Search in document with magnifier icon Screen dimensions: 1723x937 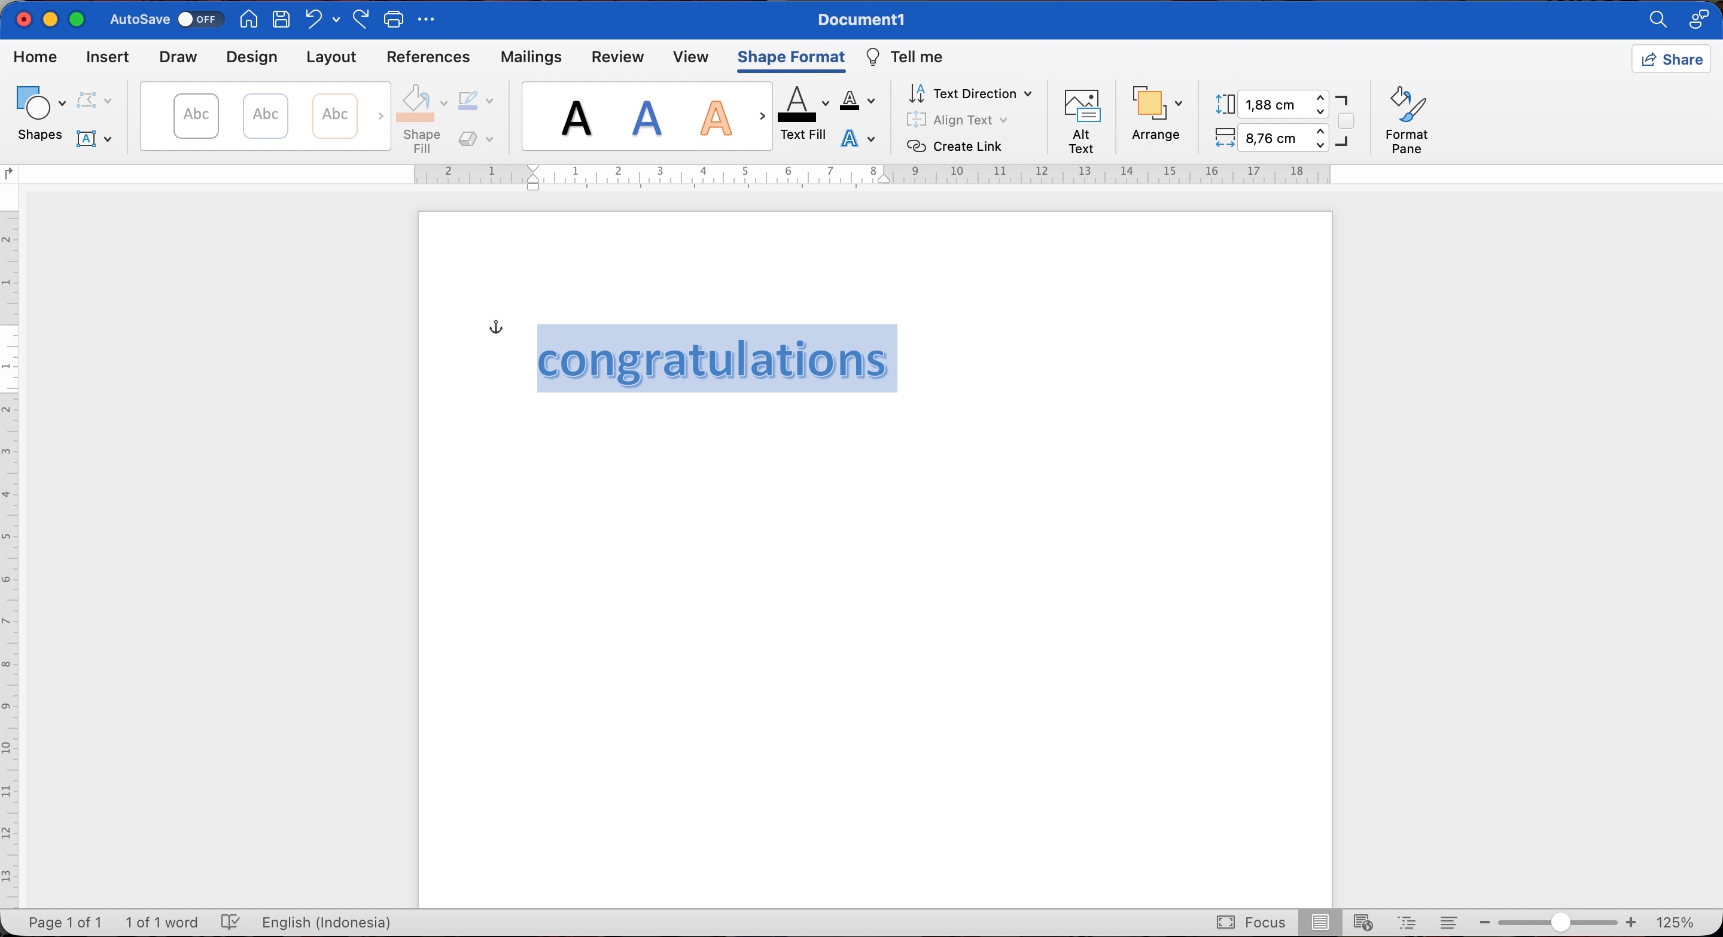click(x=1657, y=19)
